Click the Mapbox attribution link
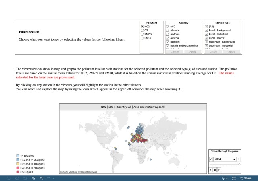The image size is (258, 181). coord(69,172)
